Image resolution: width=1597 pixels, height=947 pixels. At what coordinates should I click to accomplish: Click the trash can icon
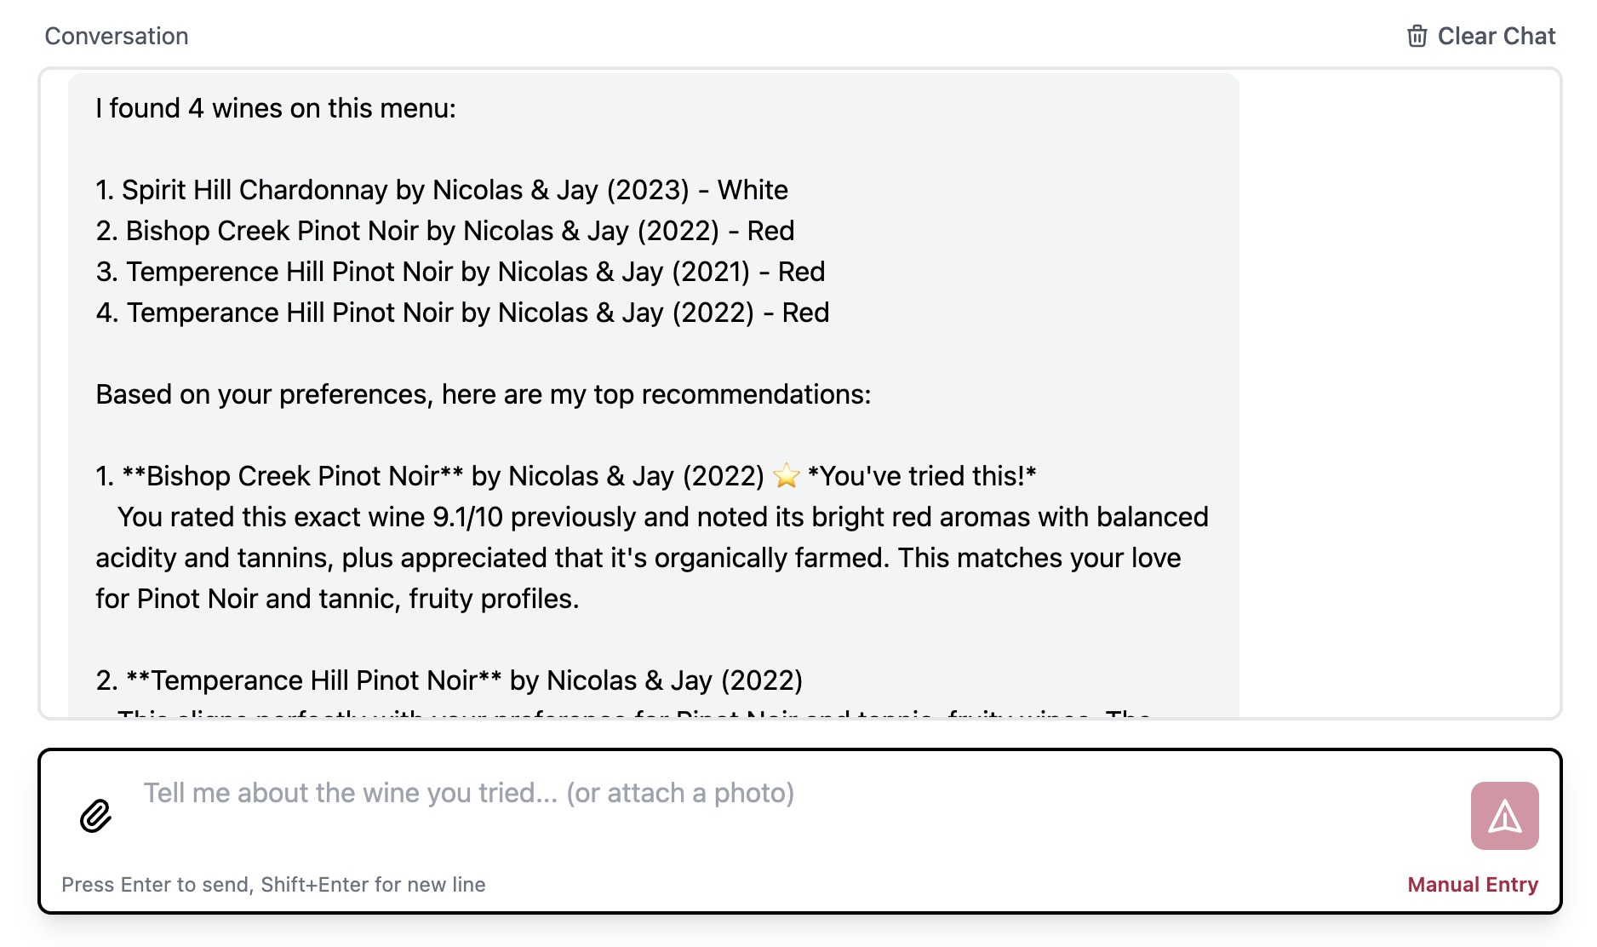click(1417, 36)
